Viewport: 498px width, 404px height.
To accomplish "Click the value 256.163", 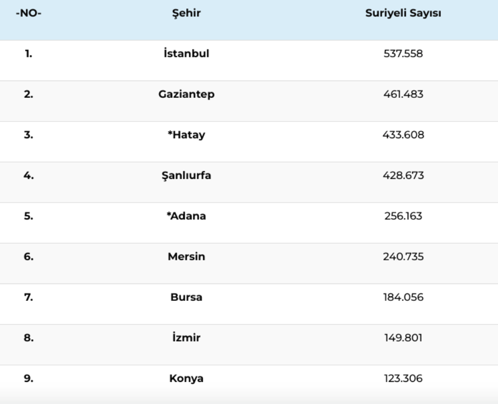I will click(x=403, y=216).
